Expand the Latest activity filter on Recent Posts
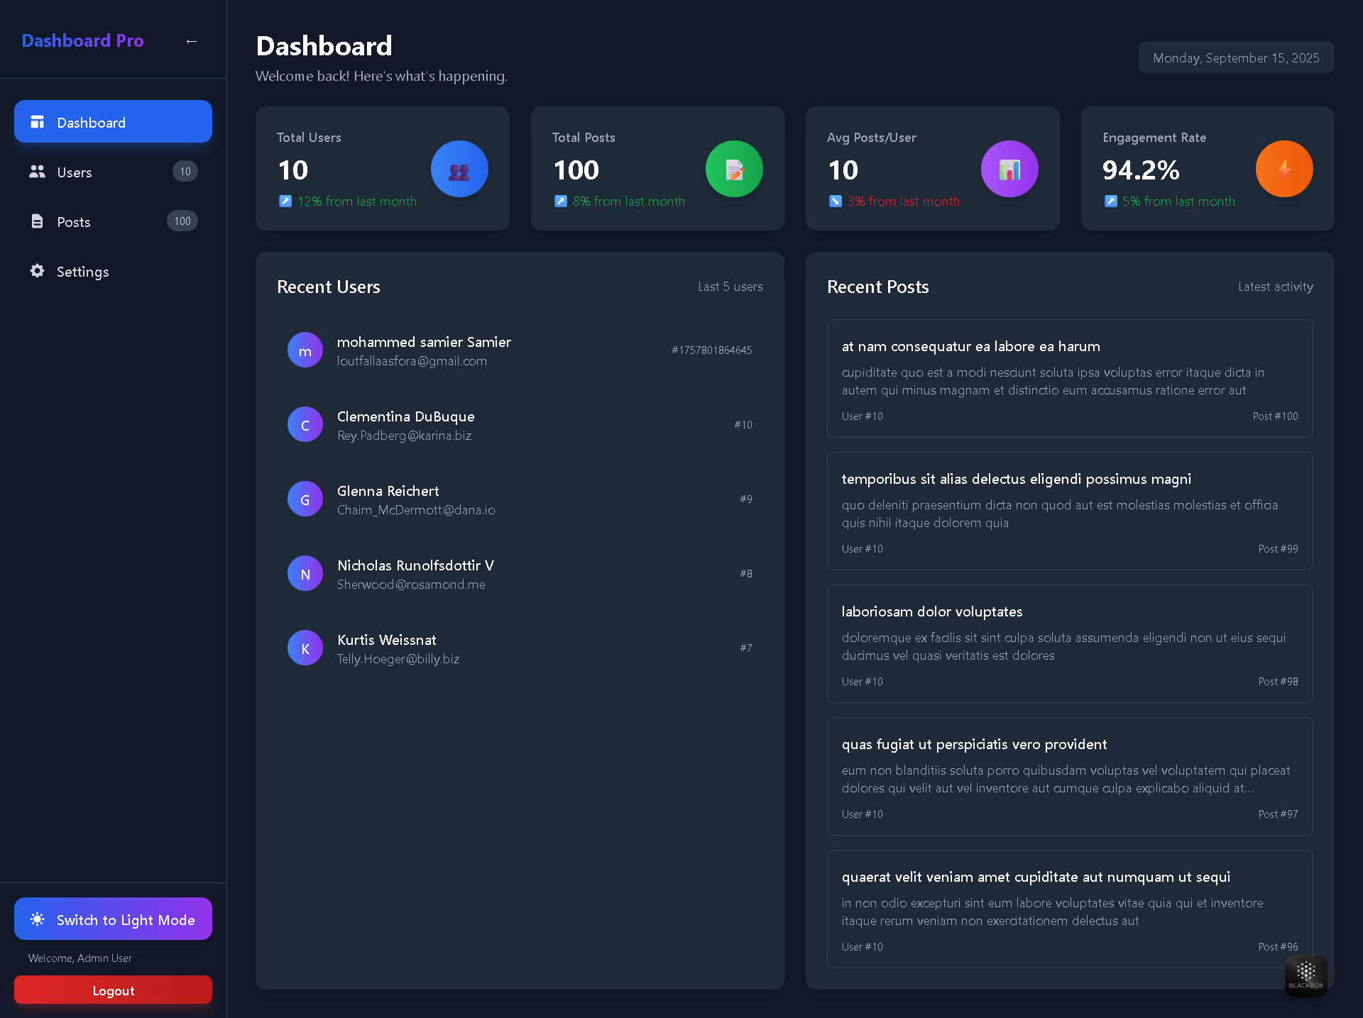The width and height of the screenshot is (1363, 1018). [1275, 287]
